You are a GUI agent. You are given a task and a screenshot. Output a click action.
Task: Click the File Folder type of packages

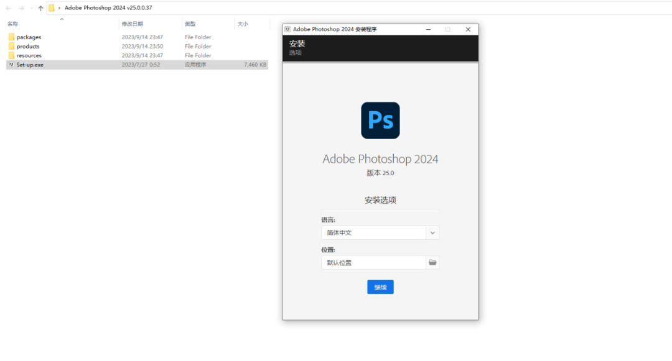pyautogui.click(x=198, y=37)
